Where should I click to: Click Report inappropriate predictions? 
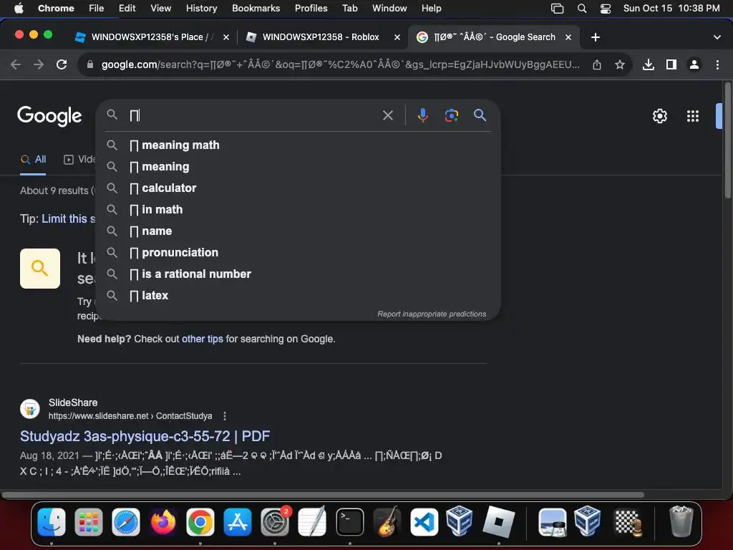pos(432,314)
